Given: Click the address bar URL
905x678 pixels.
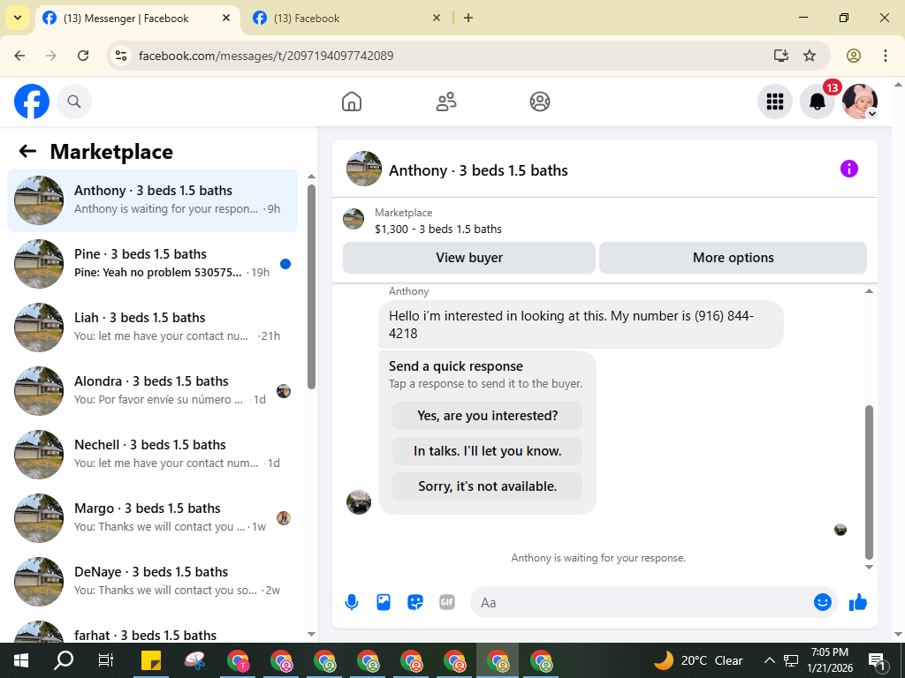Looking at the screenshot, I should tap(266, 56).
